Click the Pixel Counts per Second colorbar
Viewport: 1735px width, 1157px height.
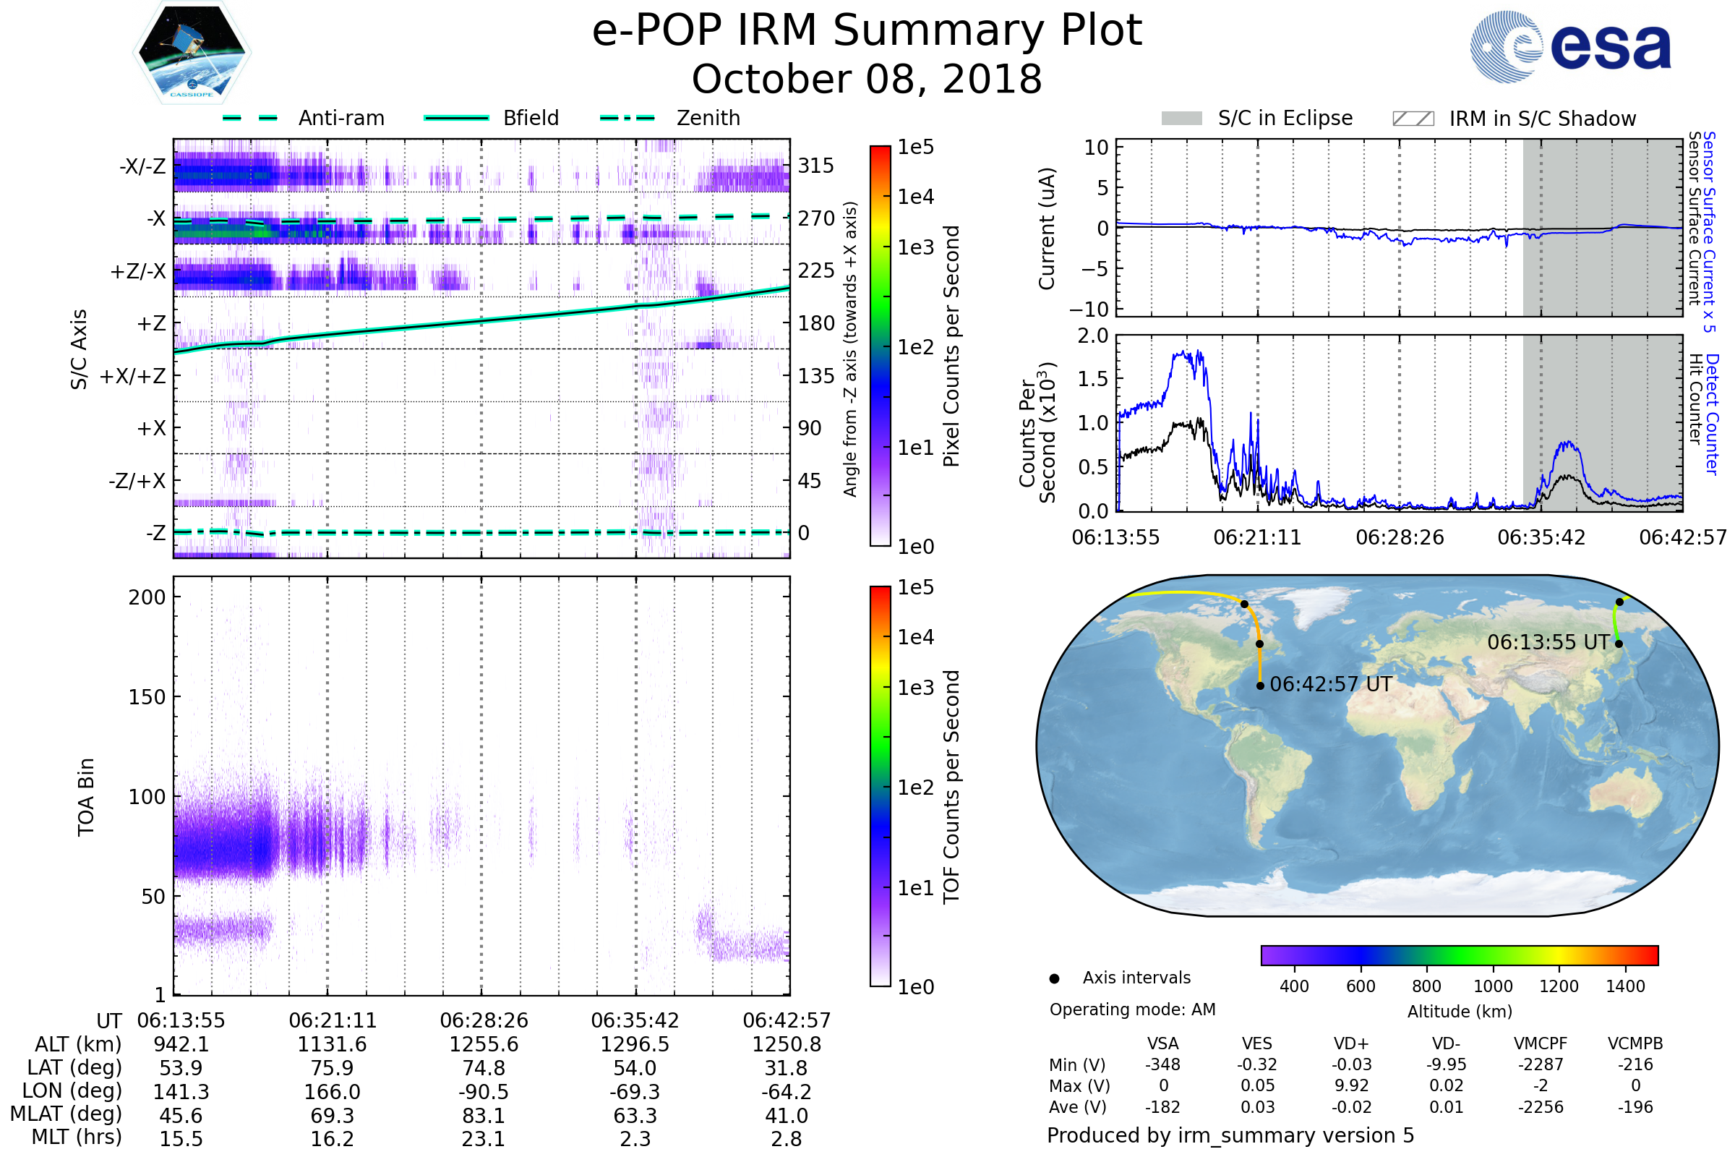coord(880,346)
